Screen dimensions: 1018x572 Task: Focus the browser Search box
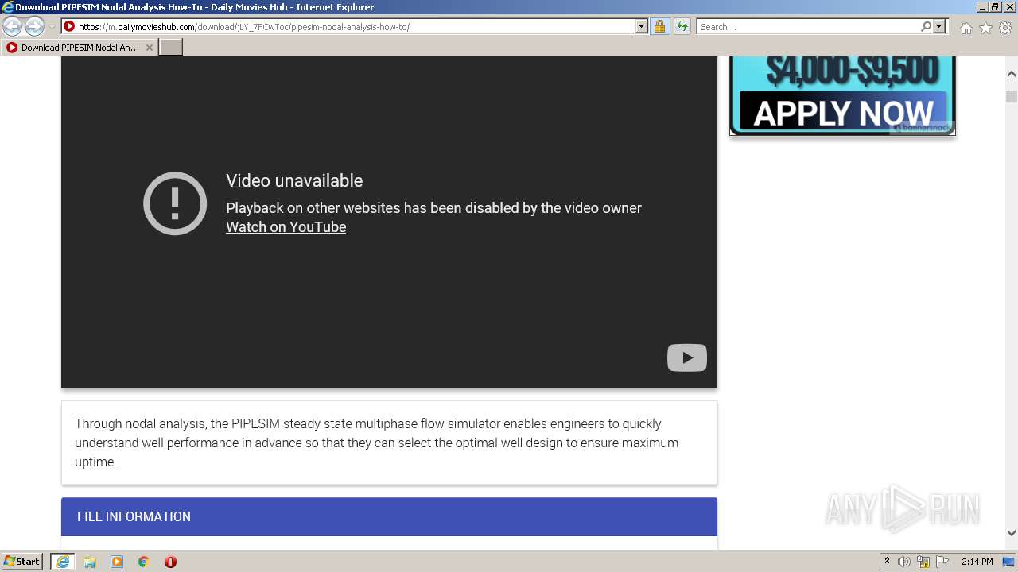808,26
